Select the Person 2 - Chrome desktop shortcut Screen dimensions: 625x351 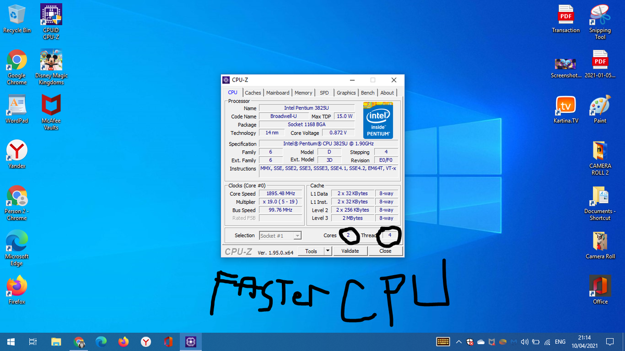pos(17,203)
